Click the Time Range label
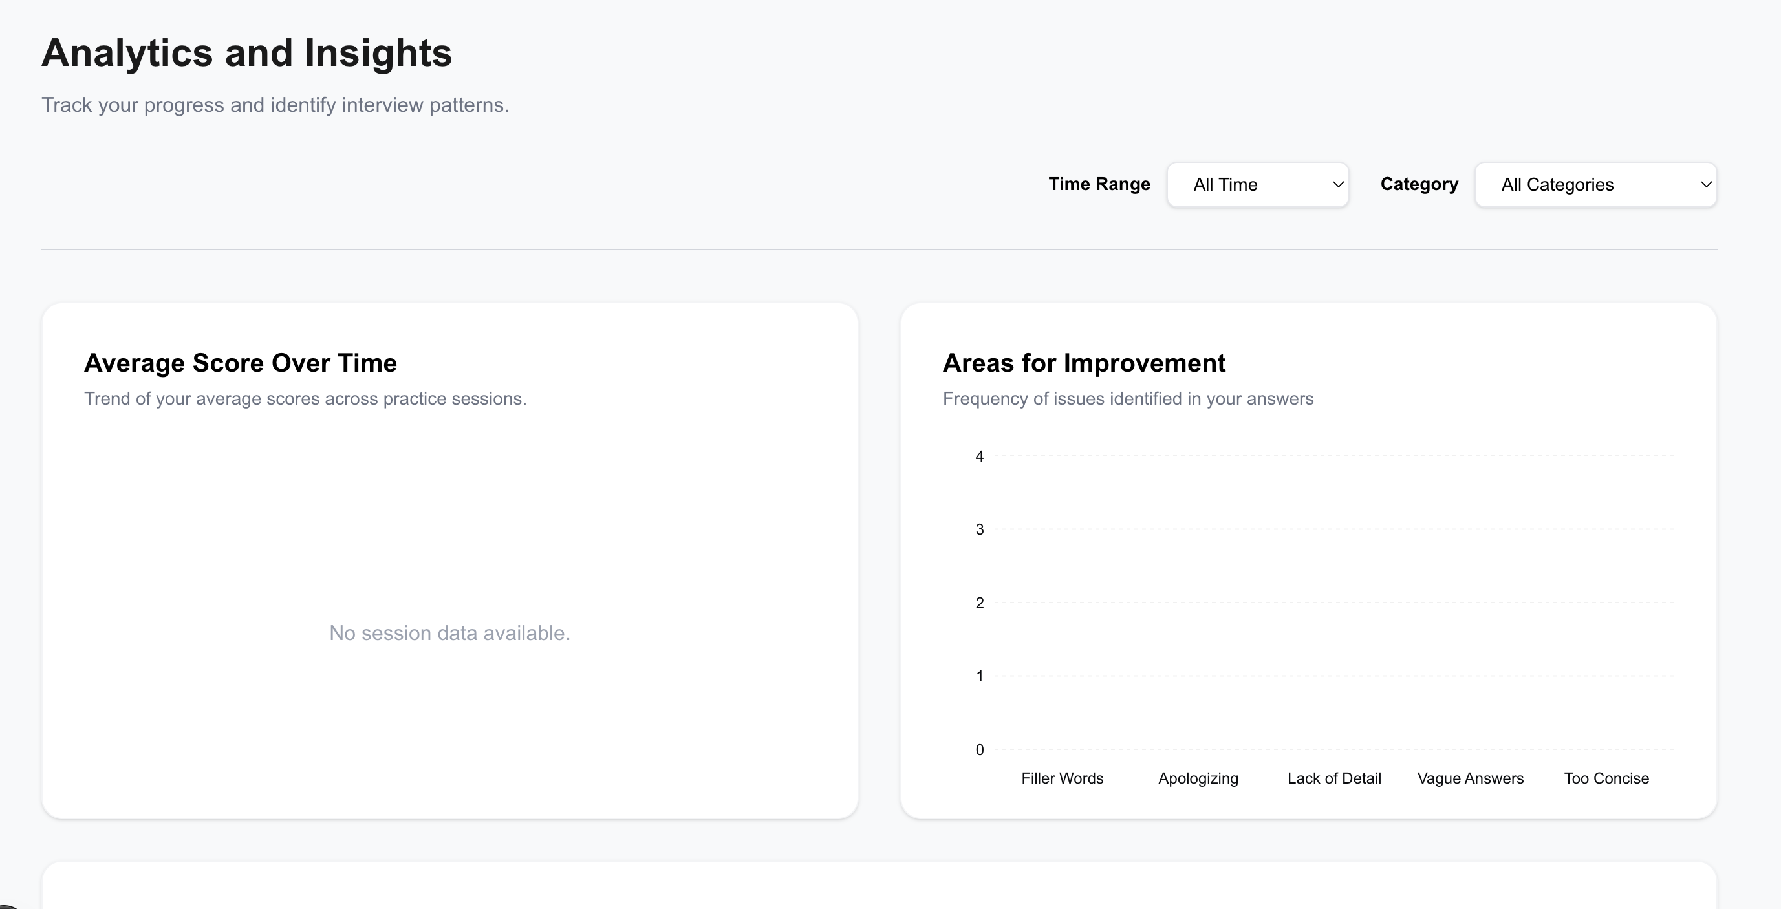 [1099, 184]
